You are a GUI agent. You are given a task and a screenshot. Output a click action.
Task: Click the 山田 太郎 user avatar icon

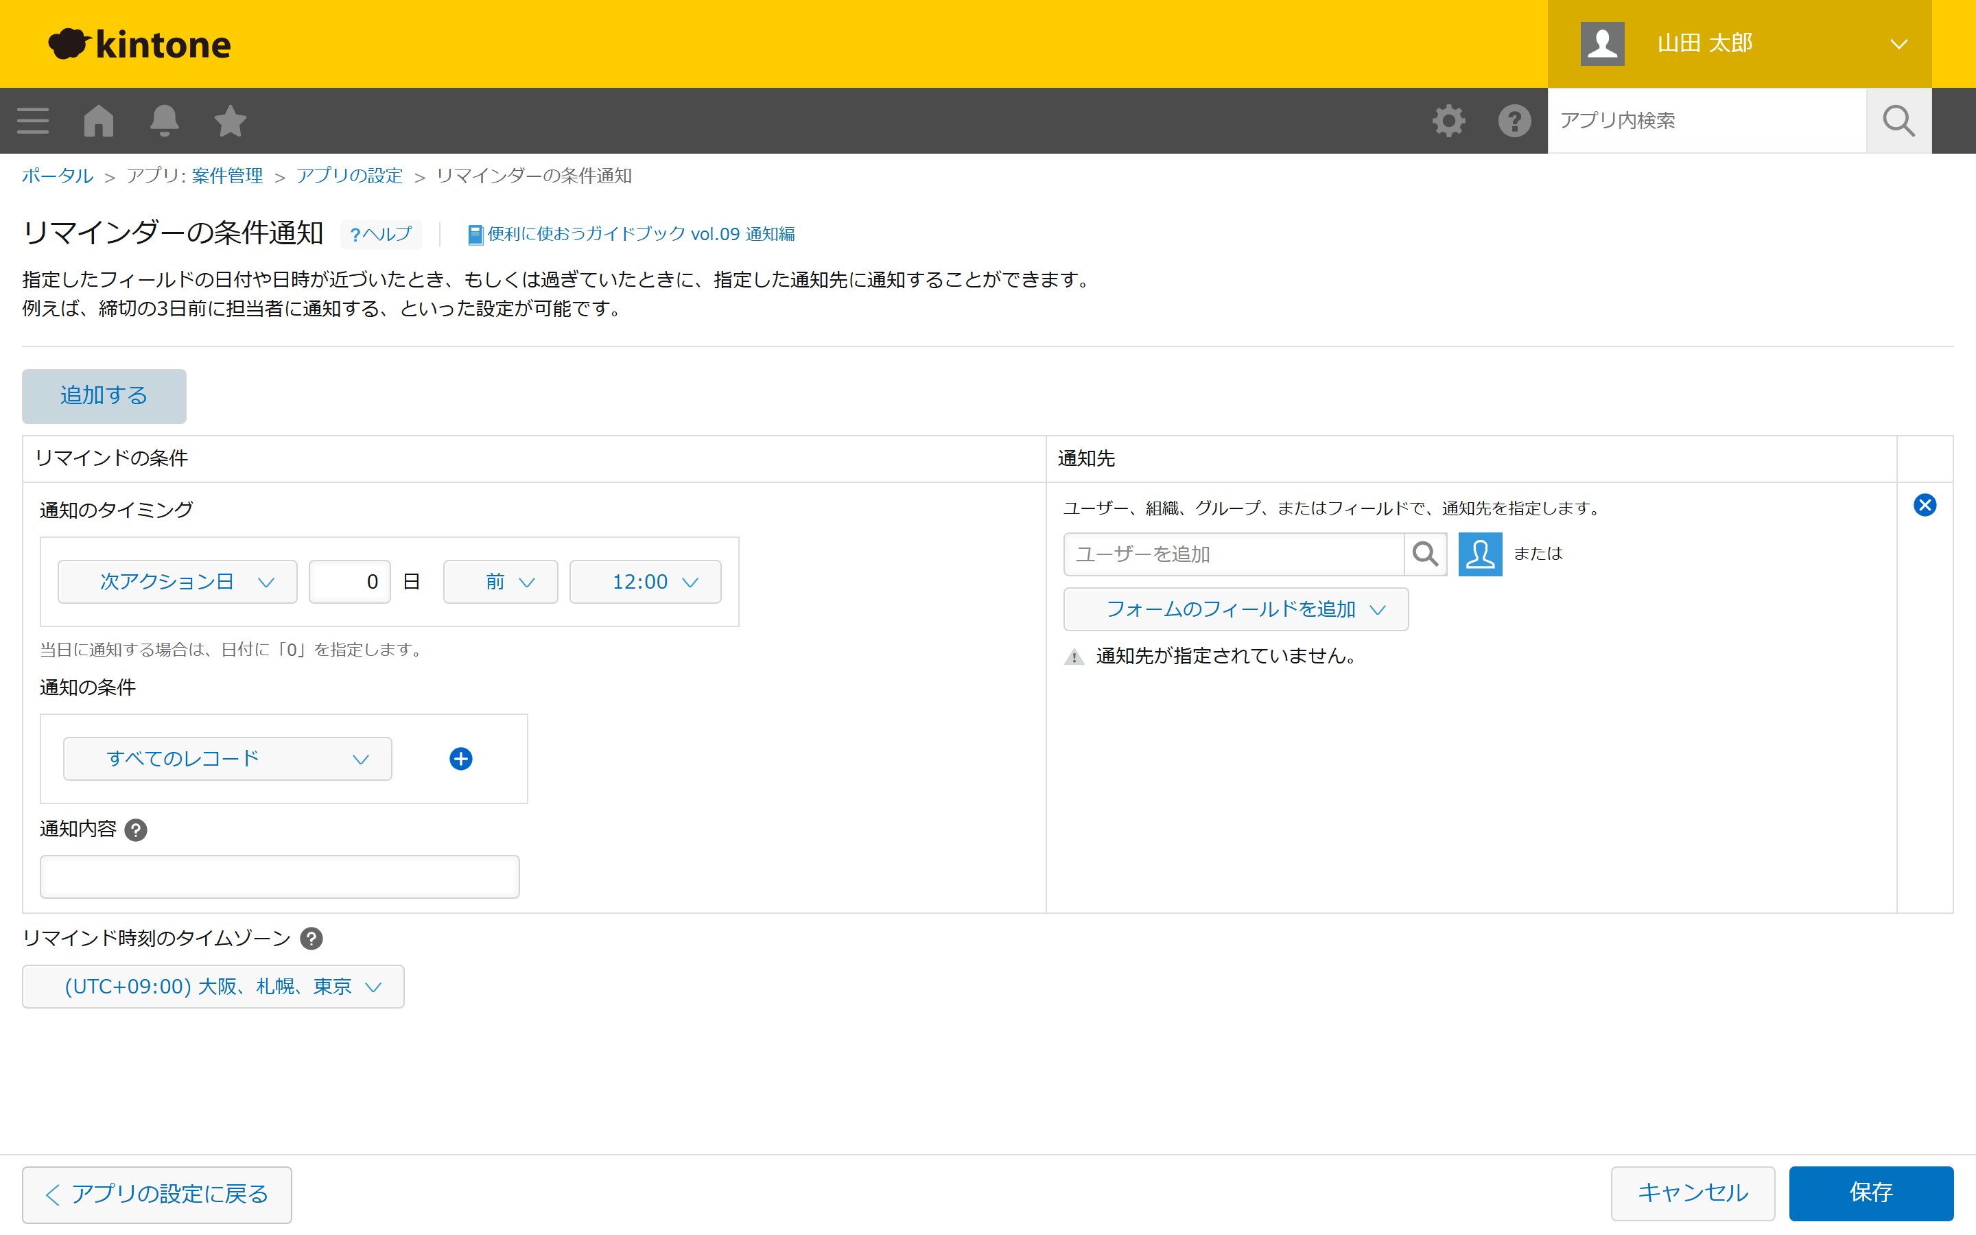[x=1602, y=43]
